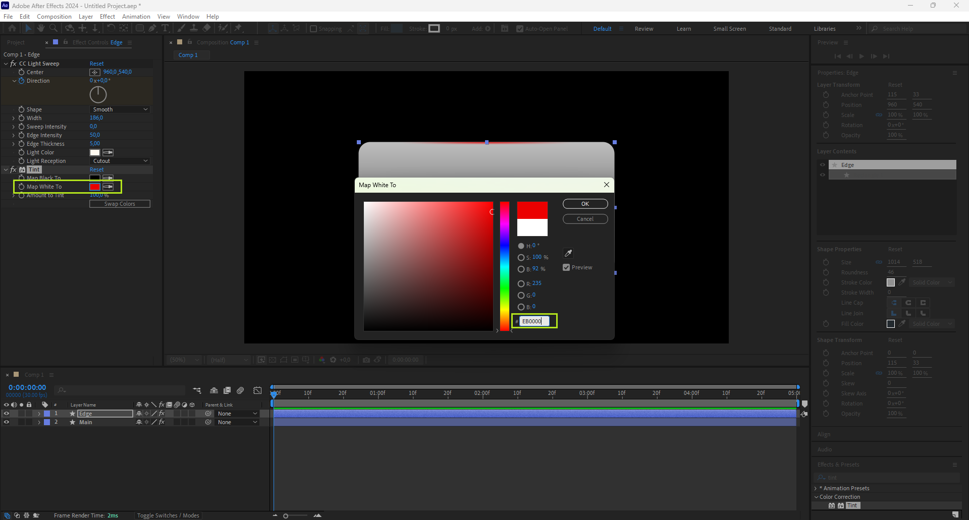This screenshot has width=969, height=520.
Task: Select the Type tool
Action: [165, 28]
